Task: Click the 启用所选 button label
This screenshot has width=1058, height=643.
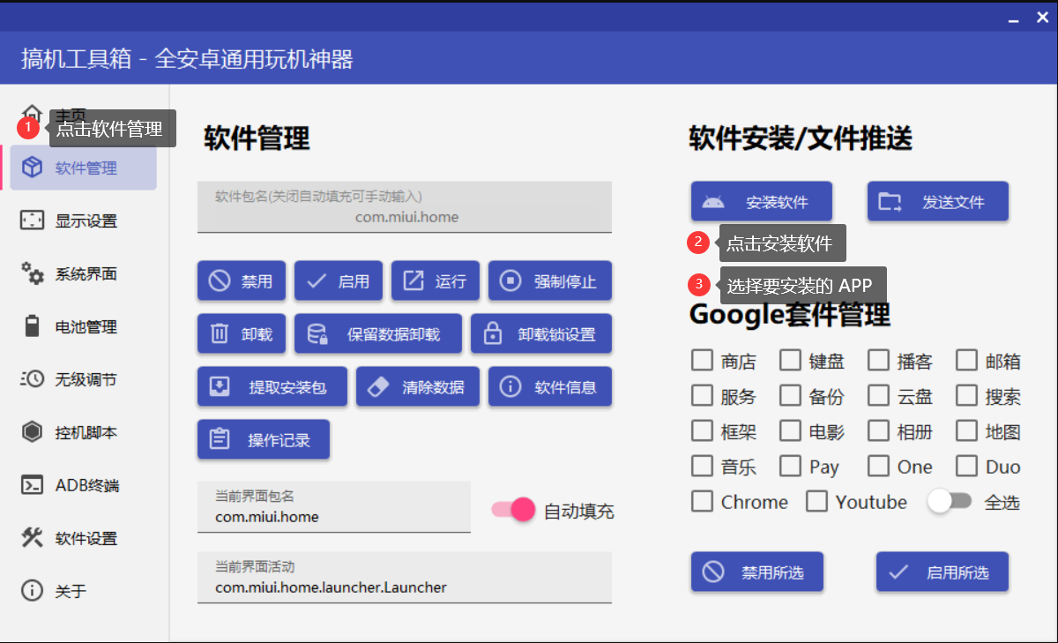Action: [x=957, y=572]
